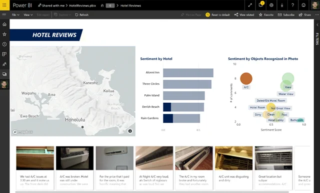
Task: Click Refresh in the toolbar
Action: coord(81,15)
